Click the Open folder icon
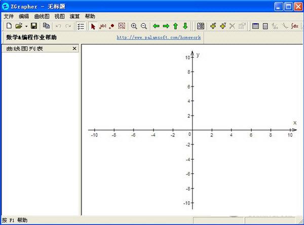The width and height of the screenshot is (304, 225). click(19, 26)
